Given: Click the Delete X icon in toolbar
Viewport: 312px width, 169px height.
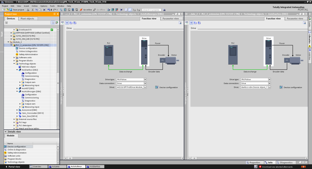Looking at the screenshot, I should click(x=45, y=10).
